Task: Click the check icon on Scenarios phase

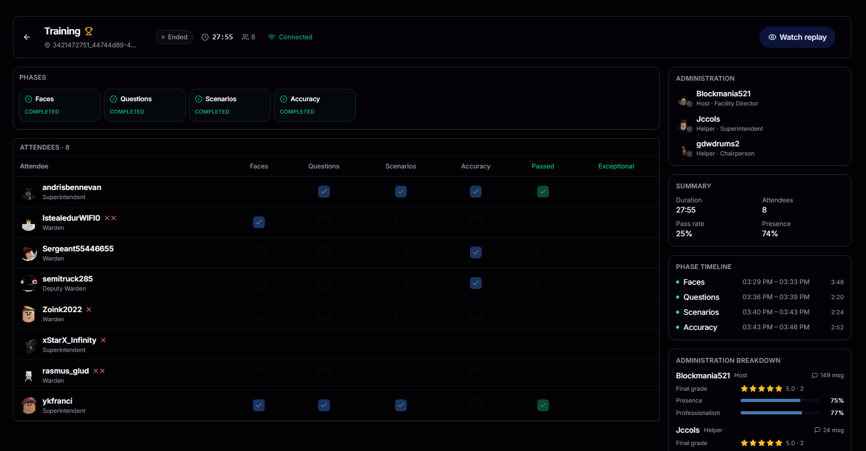Action: pyautogui.click(x=199, y=99)
